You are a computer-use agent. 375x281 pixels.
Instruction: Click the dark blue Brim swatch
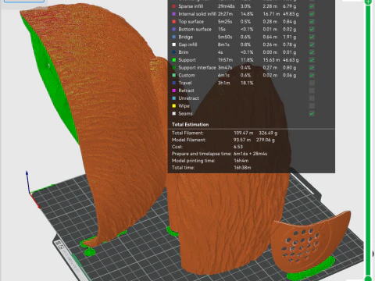pyautogui.click(x=174, y=52)
